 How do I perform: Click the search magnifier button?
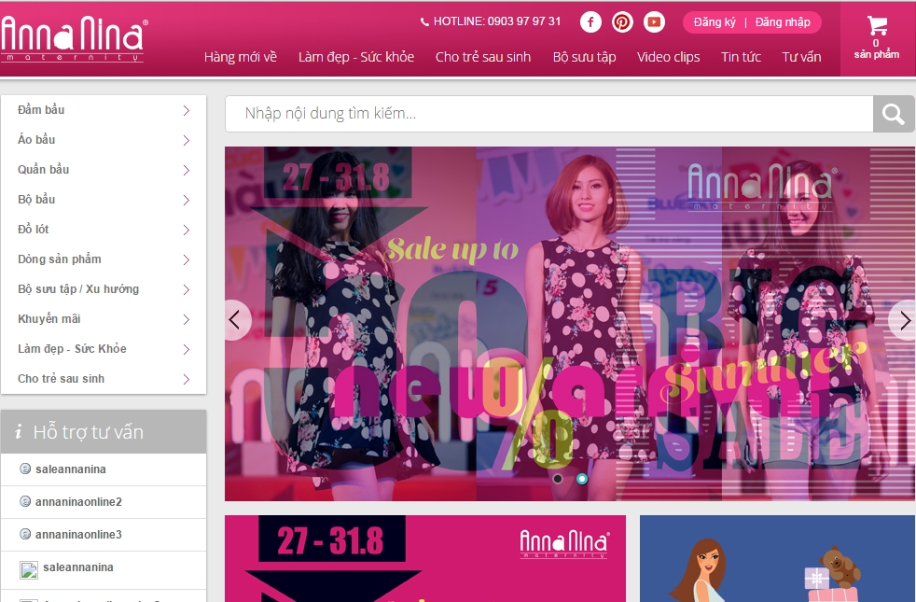tap(894, 113)
